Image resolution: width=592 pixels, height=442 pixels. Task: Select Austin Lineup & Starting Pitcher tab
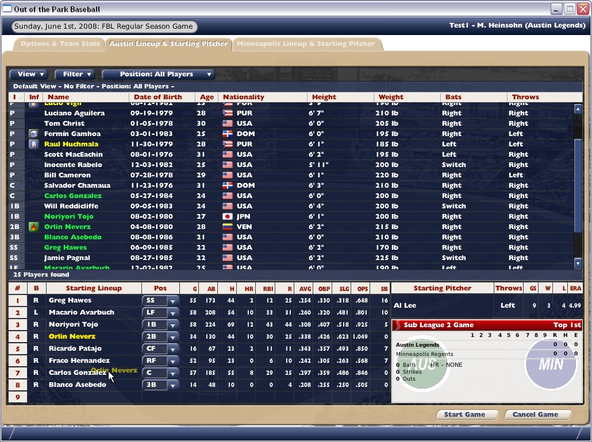(168, 44)
